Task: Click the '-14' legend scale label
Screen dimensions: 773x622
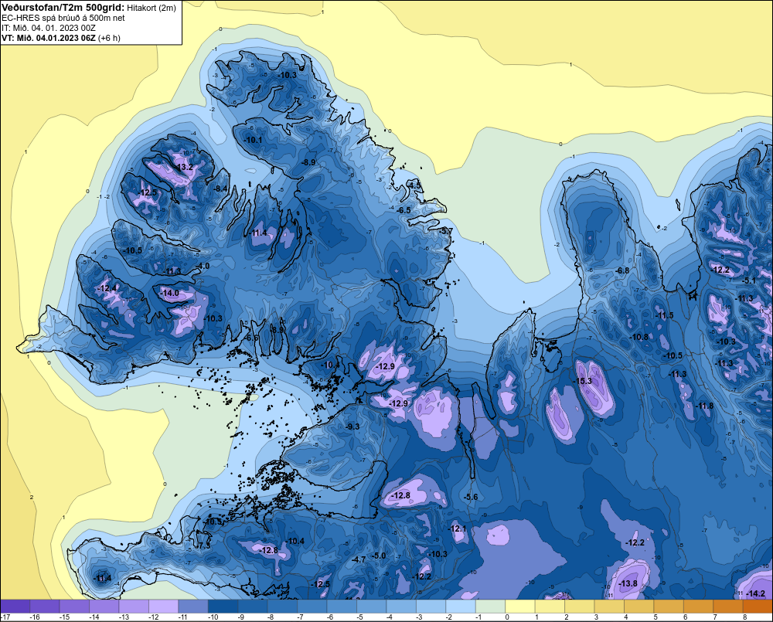Action: (x=94, y=617)
